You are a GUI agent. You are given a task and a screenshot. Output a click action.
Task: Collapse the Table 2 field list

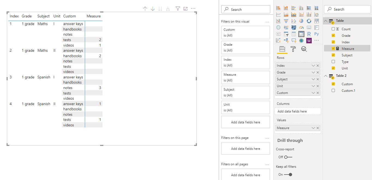click(326, 76)
